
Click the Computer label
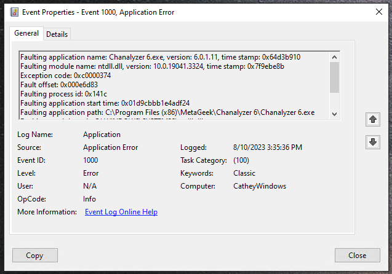[198, 186]
